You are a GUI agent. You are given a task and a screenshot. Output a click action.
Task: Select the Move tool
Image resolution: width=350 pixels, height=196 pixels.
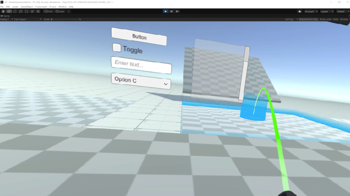point(9,11)
